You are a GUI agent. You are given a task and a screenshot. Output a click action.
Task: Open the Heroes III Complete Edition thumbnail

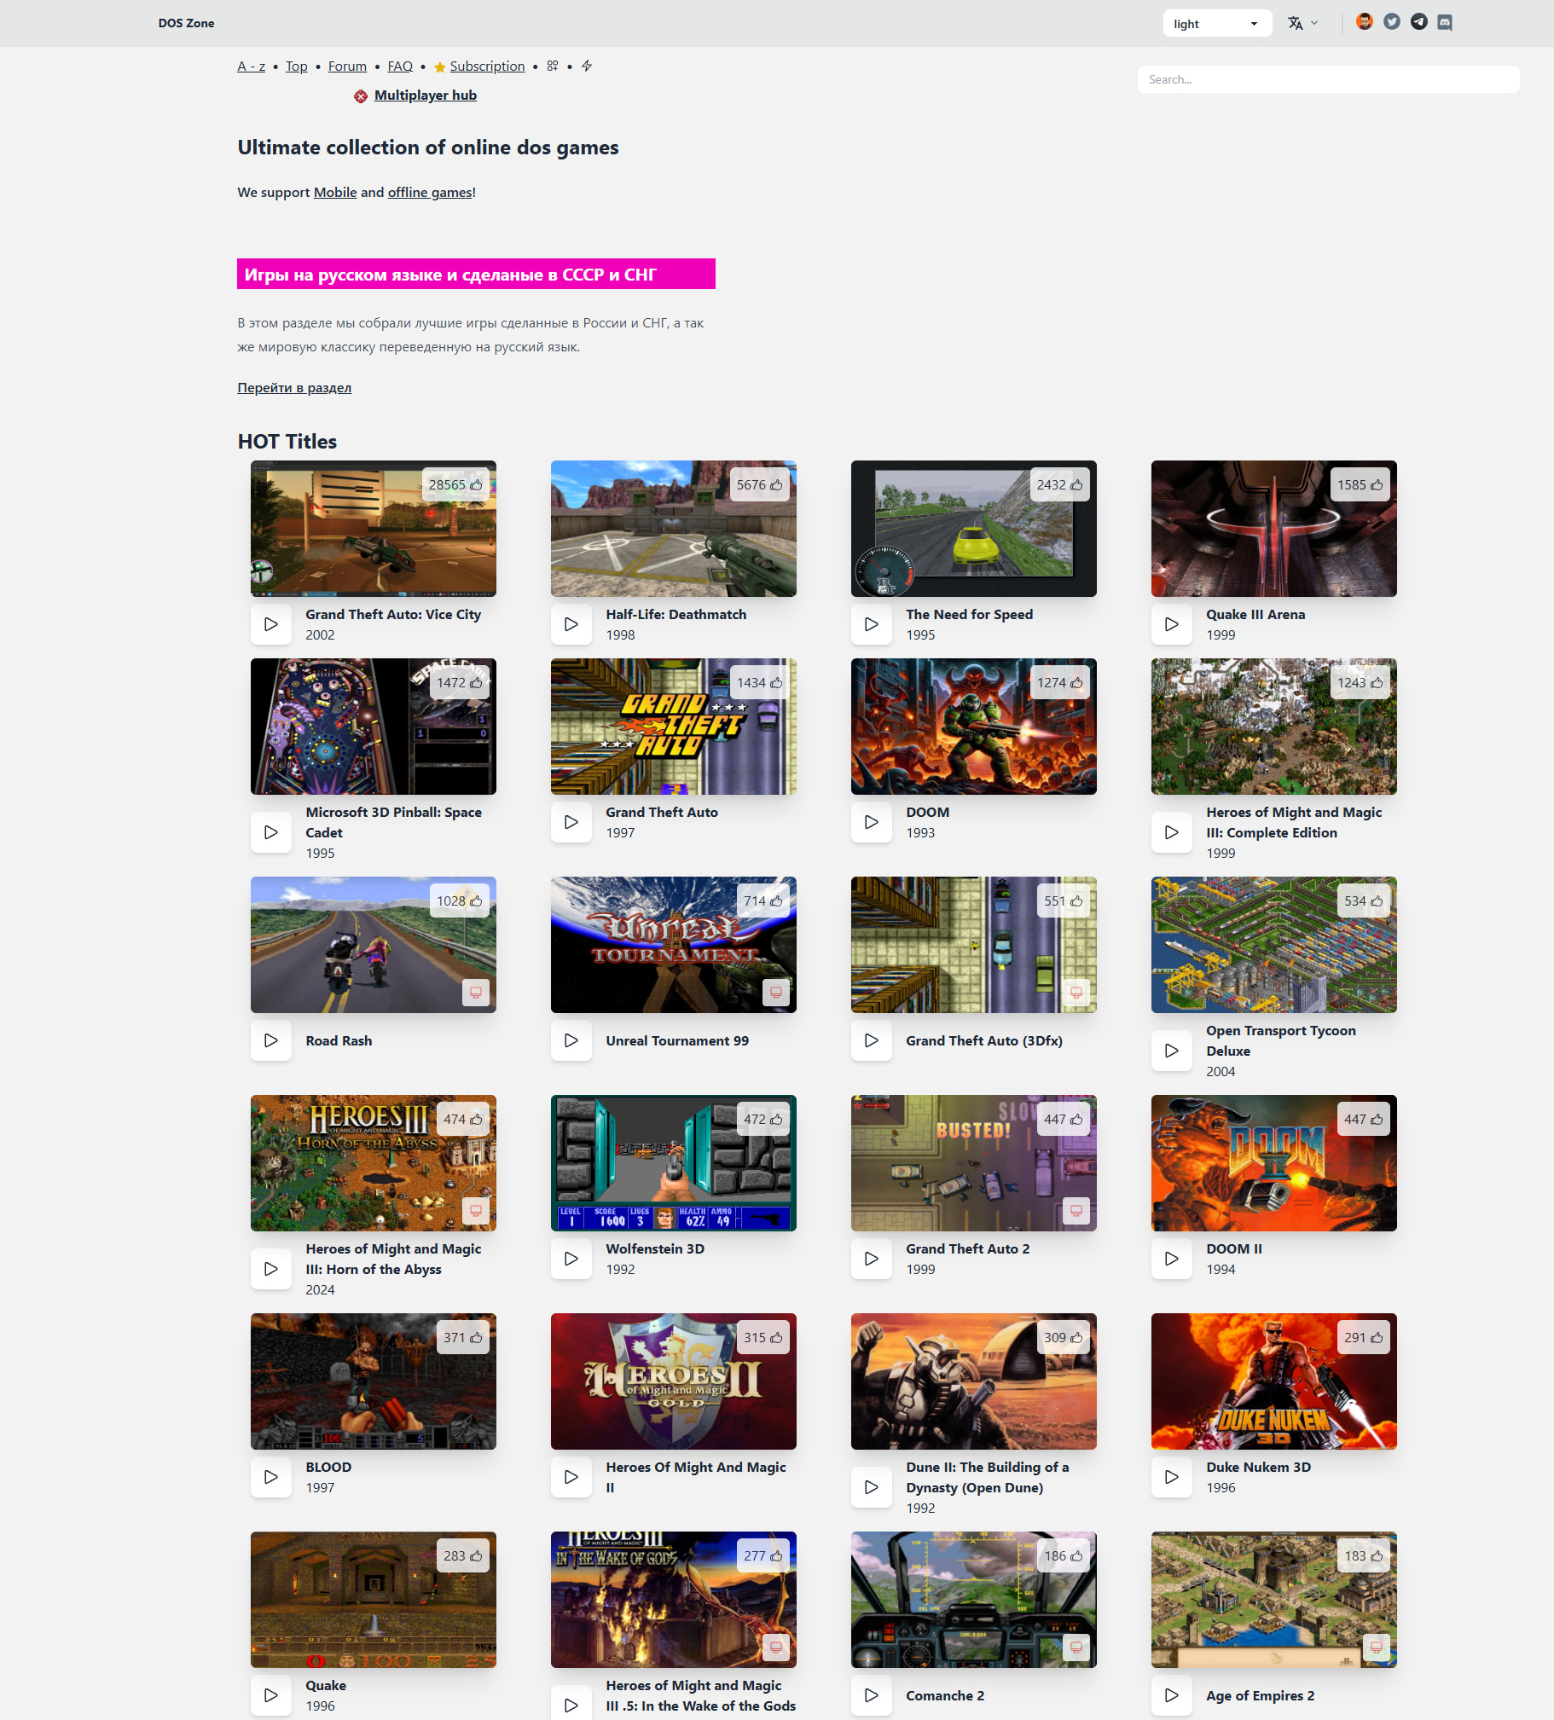click(1273, 727)
